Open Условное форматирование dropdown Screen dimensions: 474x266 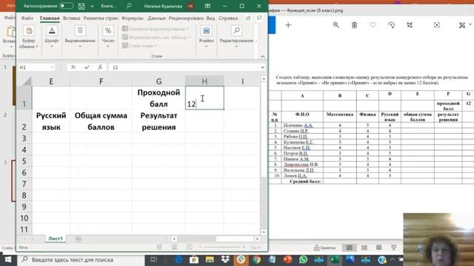coord(156,29)
